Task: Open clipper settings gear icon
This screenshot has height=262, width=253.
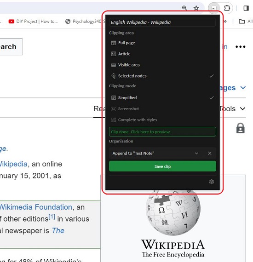Action: click(211, 182)
